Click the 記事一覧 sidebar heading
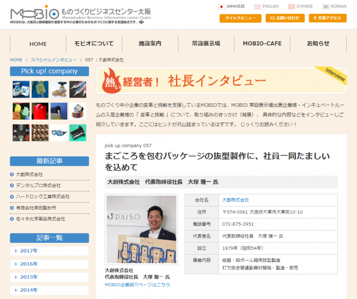 pos(49,238)
